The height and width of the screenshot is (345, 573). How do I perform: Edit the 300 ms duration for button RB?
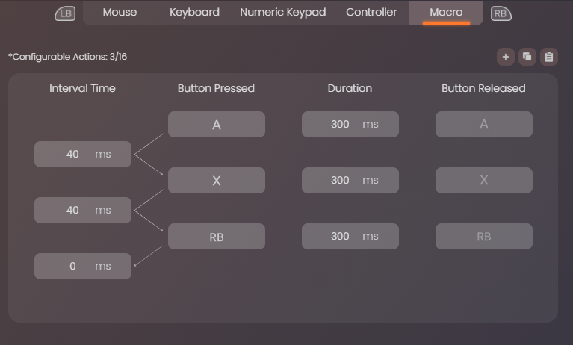click(350, 237)
